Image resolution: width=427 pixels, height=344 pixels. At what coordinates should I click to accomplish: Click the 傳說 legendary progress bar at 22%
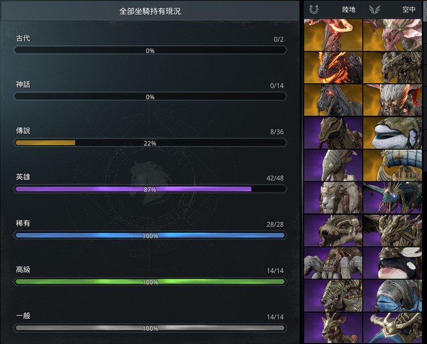[x=150, y=143]
